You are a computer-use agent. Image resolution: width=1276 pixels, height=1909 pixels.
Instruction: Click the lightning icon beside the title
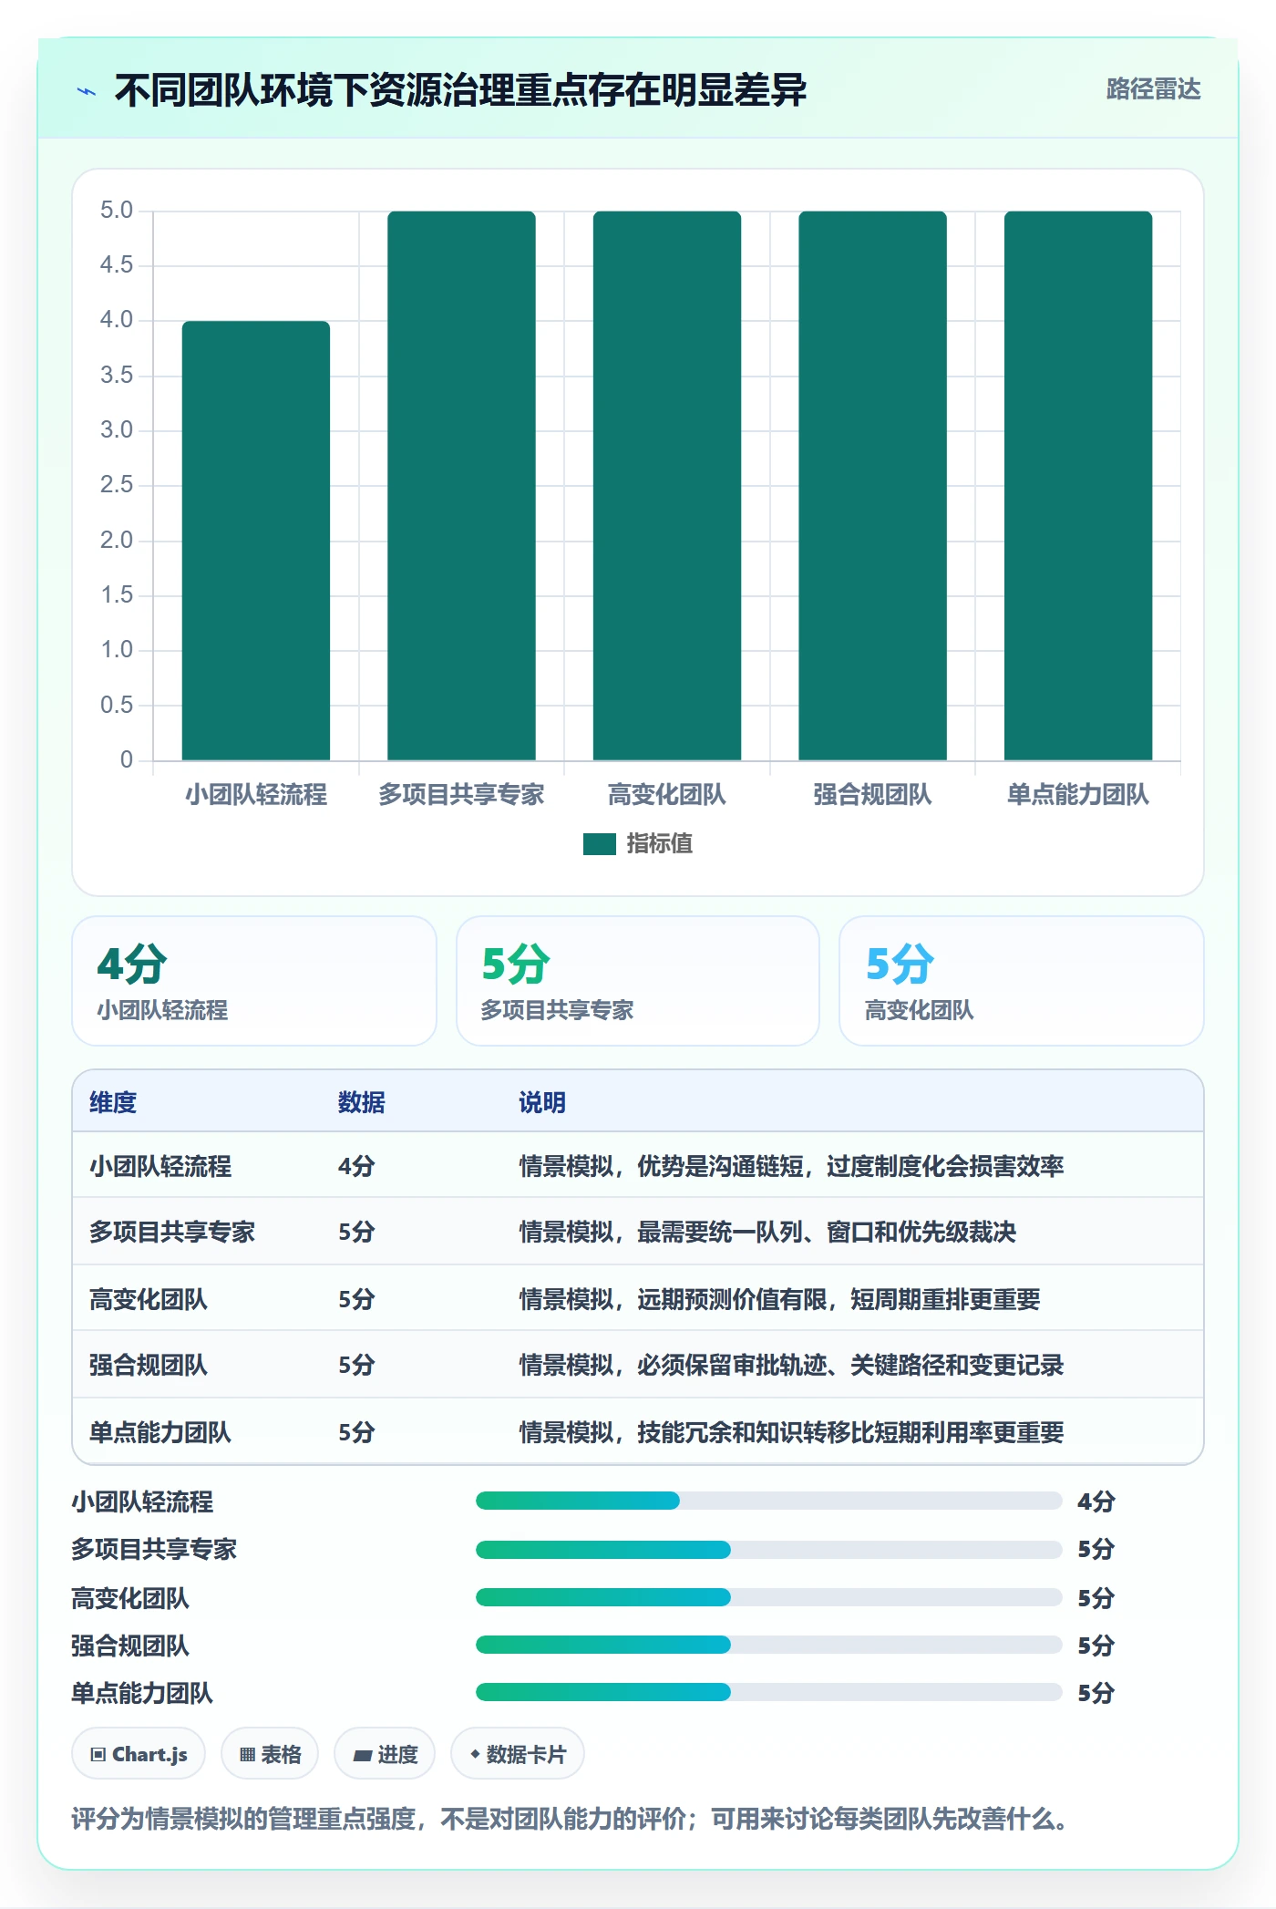[x=87, y=91]
